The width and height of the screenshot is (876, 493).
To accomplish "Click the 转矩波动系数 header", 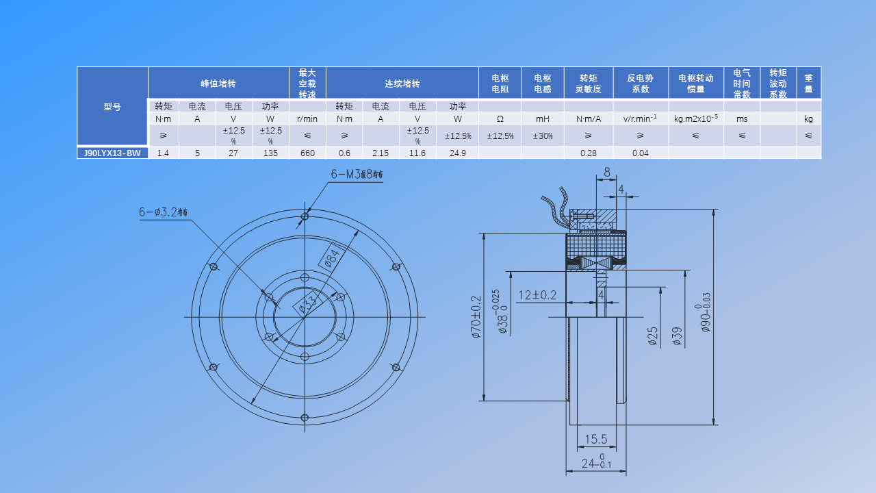I will pos(778,84).
